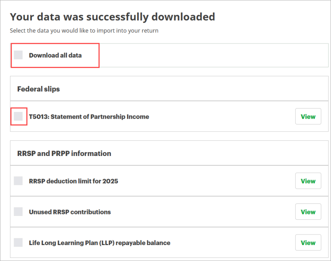Tick the Life Long Learning Plan repayable balance checkbox

click(18, 242)
